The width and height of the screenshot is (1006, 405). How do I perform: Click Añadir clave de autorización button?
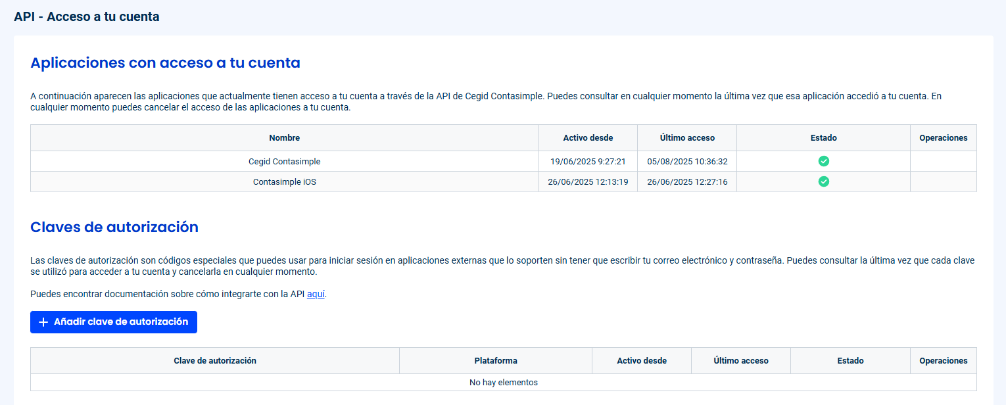click(114, 322)
